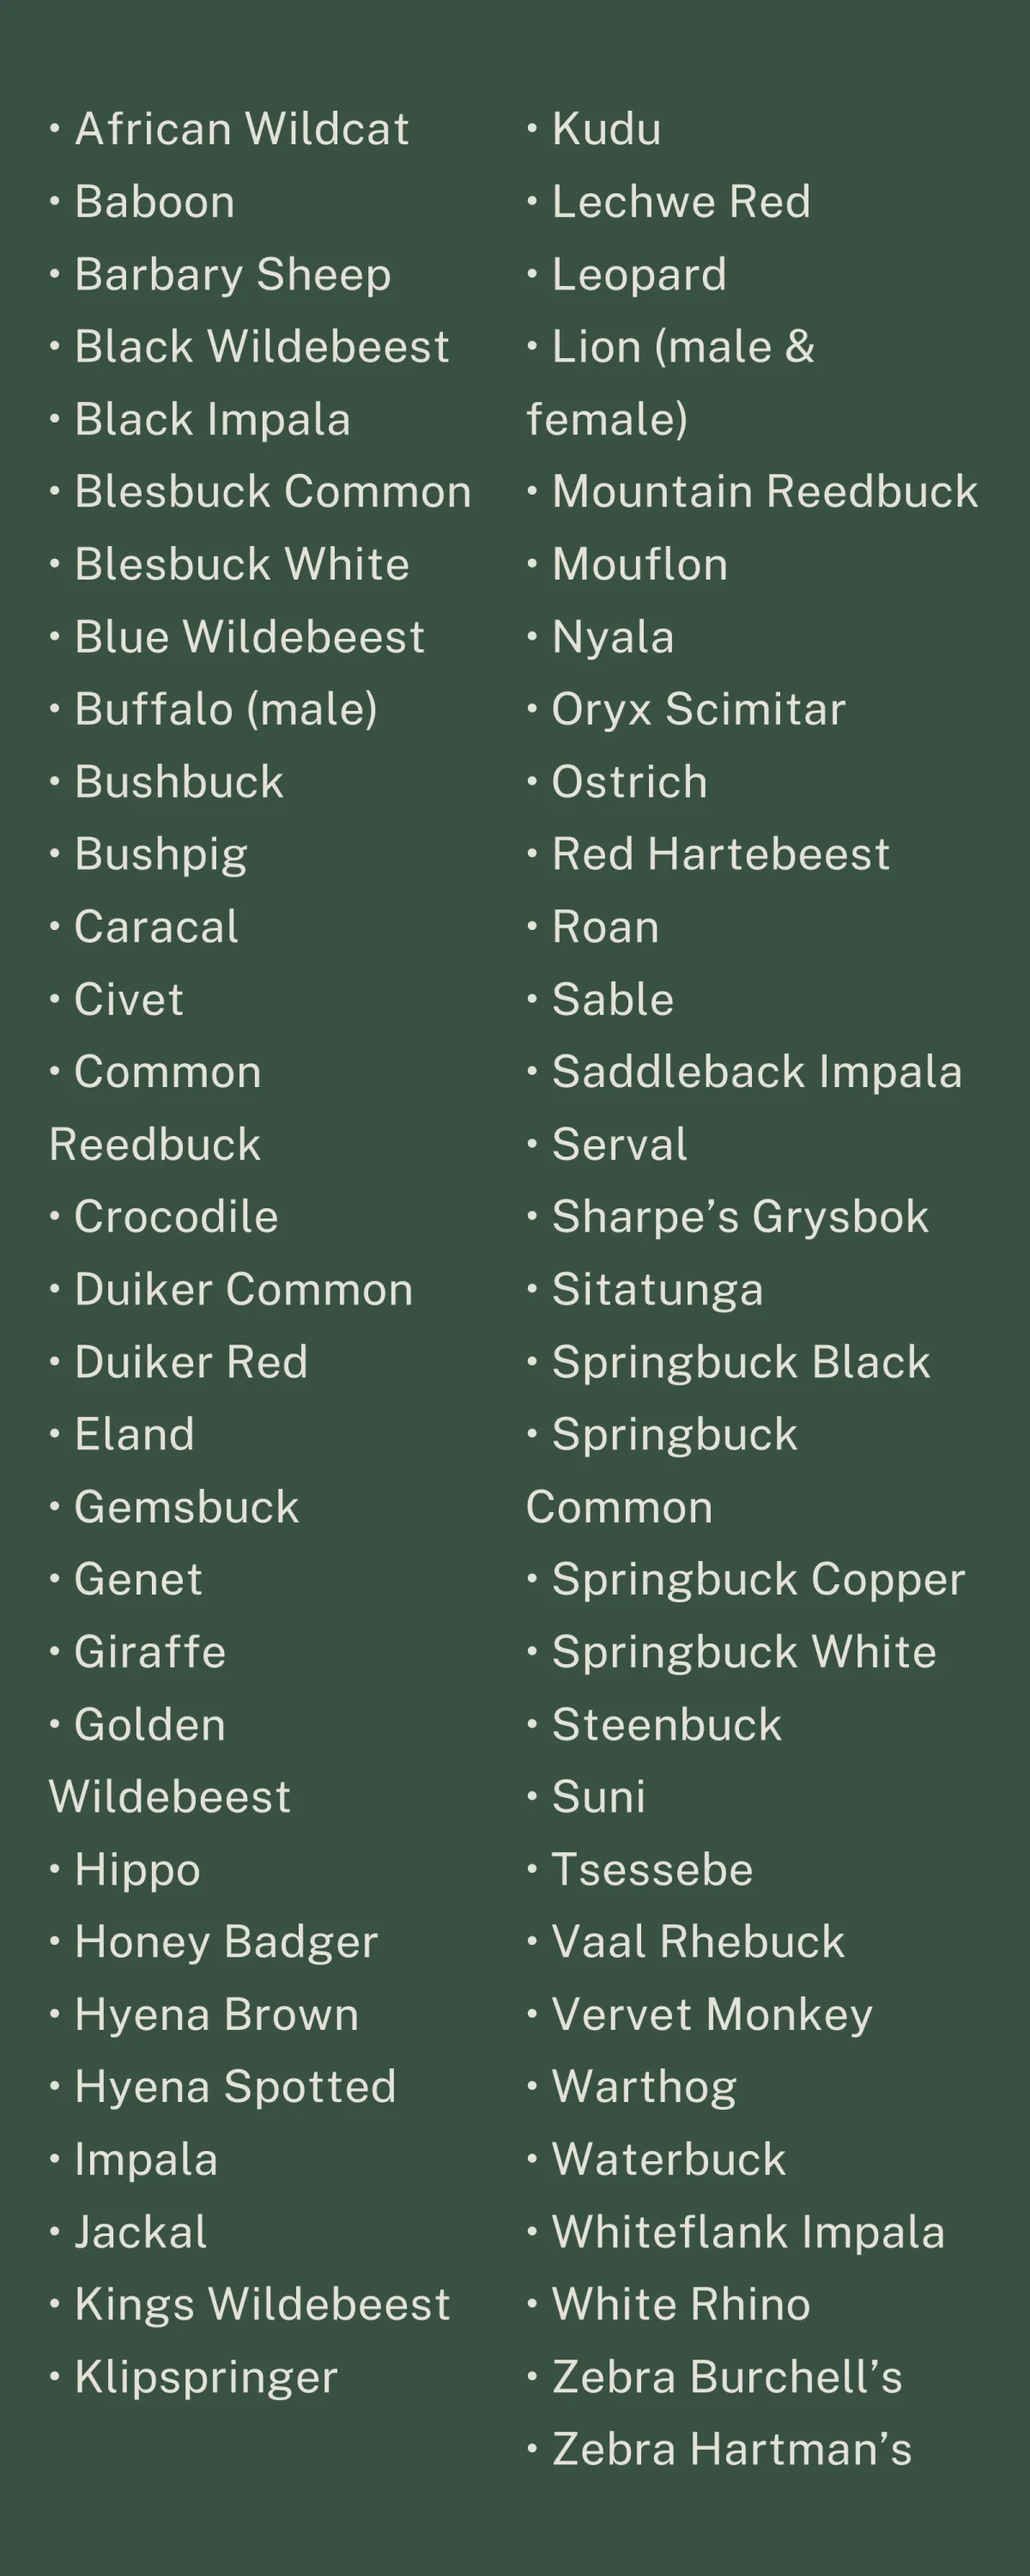
Task: Click the Gemsbuck list item
Action: 187,1507
